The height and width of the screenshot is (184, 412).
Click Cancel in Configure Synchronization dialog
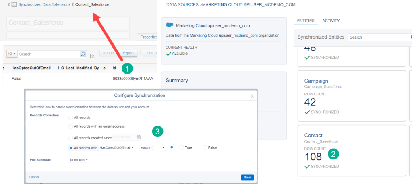click(x=34, y=177)
